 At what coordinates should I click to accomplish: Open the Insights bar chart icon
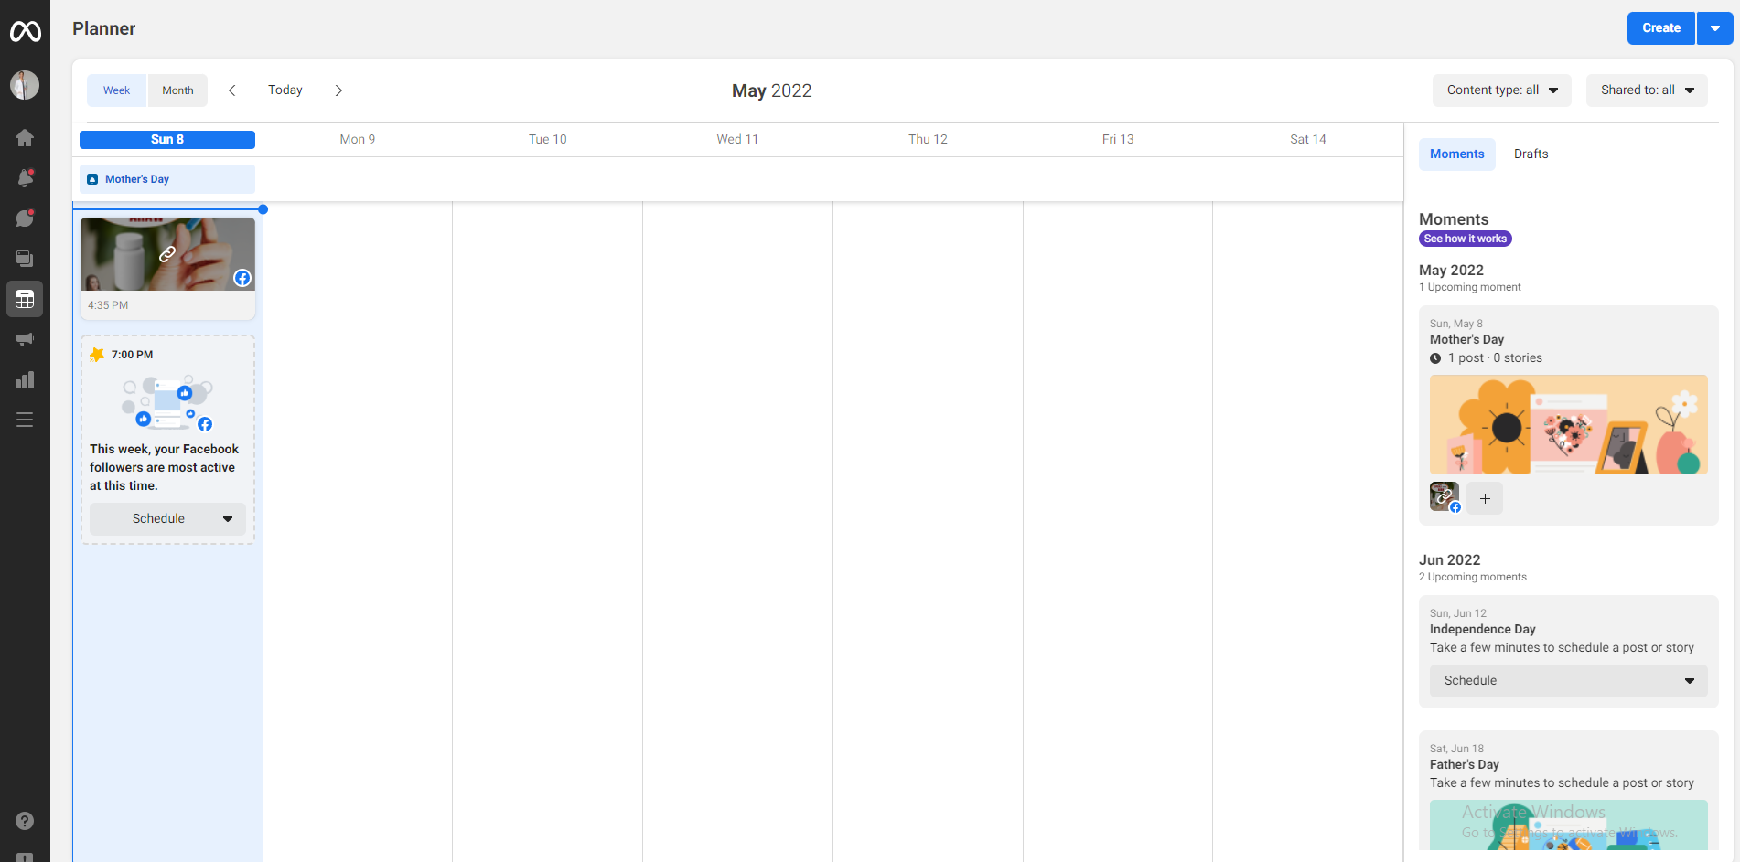[25, 379]
